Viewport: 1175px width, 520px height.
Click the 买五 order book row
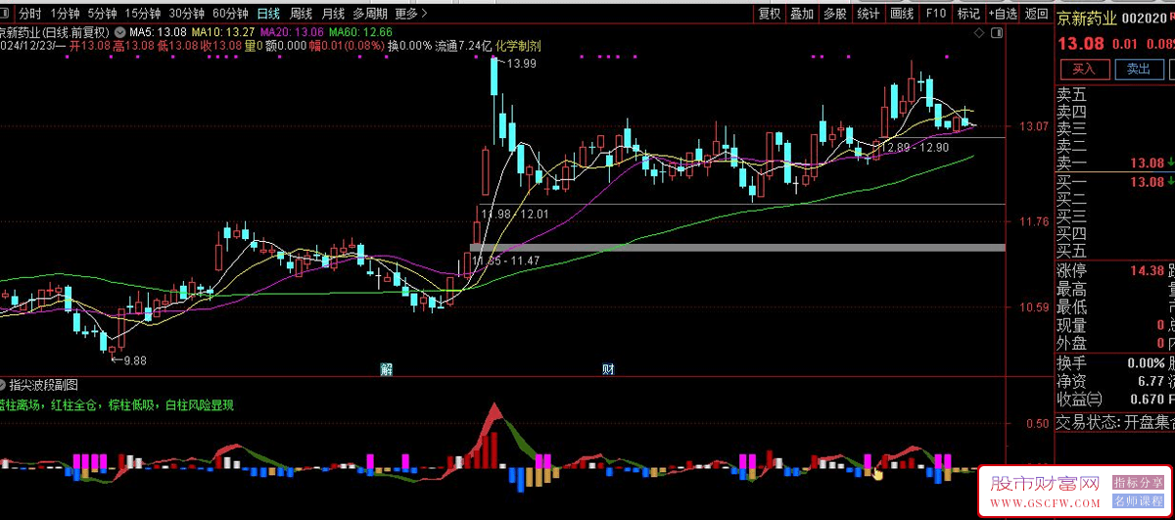(1114, 251)
